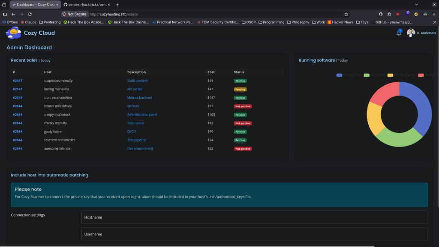Click sale number #2457 link
Viewport: 439px width, 247px height.
pyautogui.click(x=17, y=81)
